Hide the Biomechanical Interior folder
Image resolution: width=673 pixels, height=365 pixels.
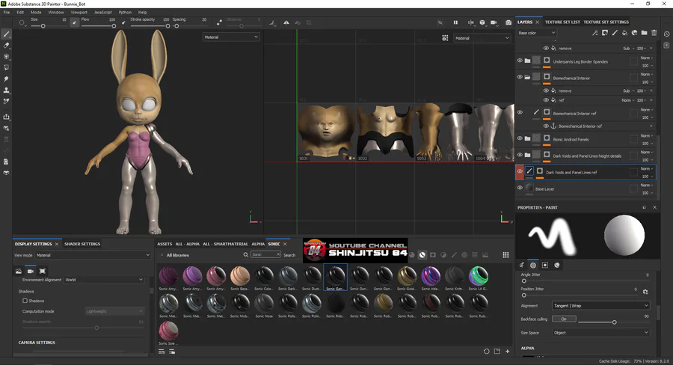520,77
